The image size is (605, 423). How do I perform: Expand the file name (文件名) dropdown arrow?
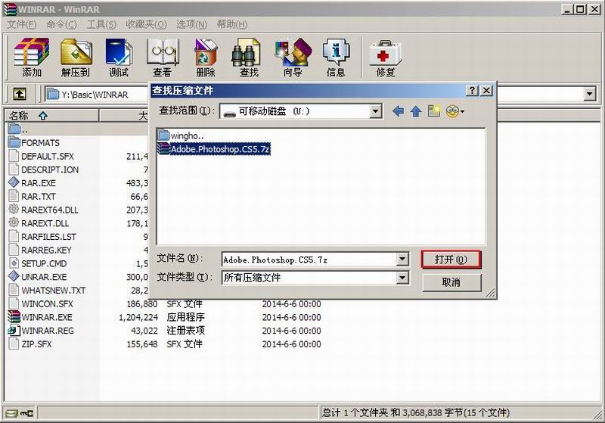402,259
